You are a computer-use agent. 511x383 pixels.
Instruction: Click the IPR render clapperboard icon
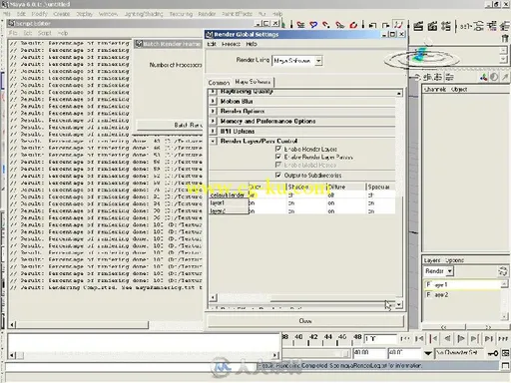tap(432, 26)
